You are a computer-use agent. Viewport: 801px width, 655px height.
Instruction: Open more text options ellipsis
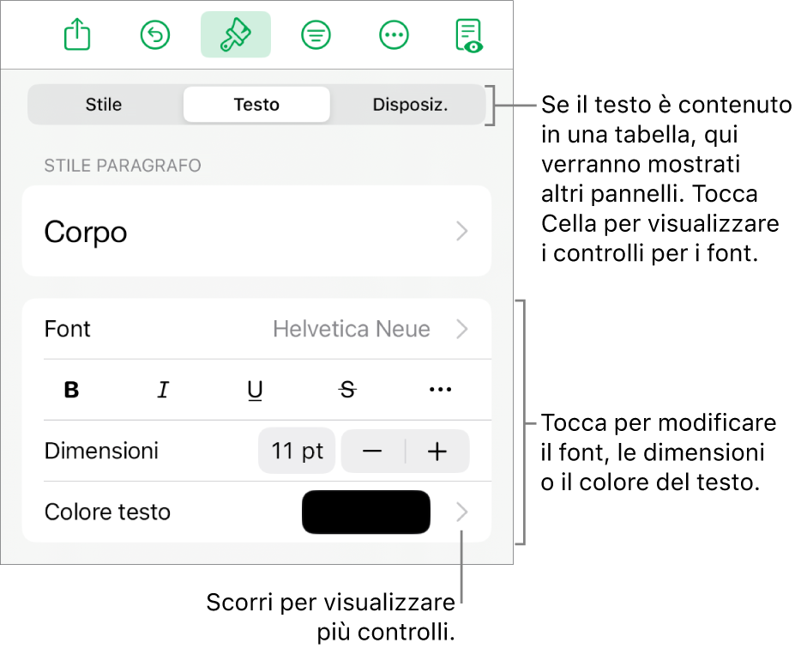point(440,390)
